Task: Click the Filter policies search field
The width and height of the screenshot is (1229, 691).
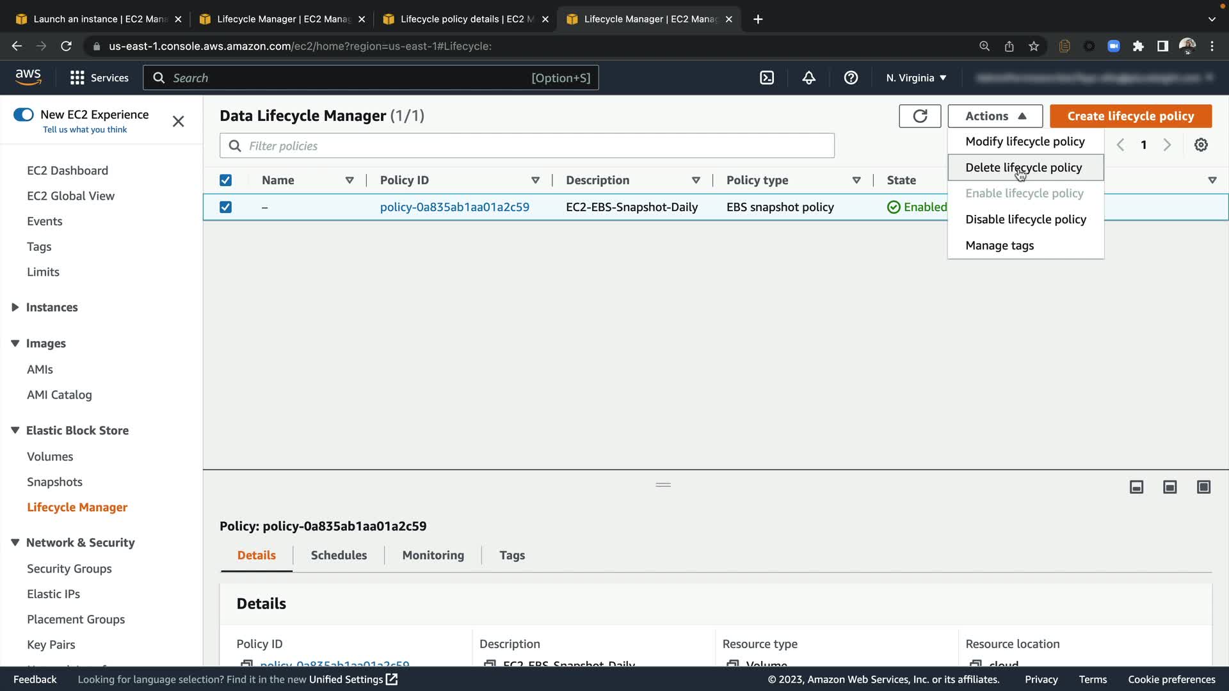Action: coord(527,146)
